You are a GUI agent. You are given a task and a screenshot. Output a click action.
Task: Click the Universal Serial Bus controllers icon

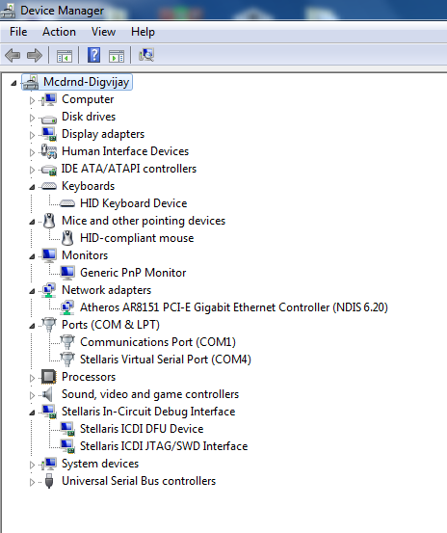49,481
